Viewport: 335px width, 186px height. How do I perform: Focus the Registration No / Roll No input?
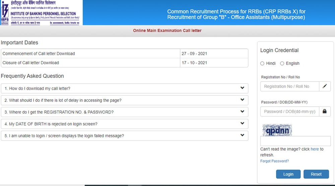coord(290,86)
